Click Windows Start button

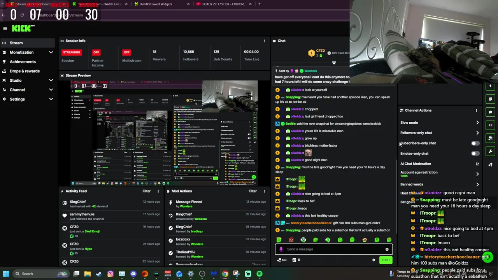6,274
